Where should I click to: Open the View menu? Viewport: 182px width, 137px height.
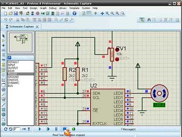click(x=17, y=8)
